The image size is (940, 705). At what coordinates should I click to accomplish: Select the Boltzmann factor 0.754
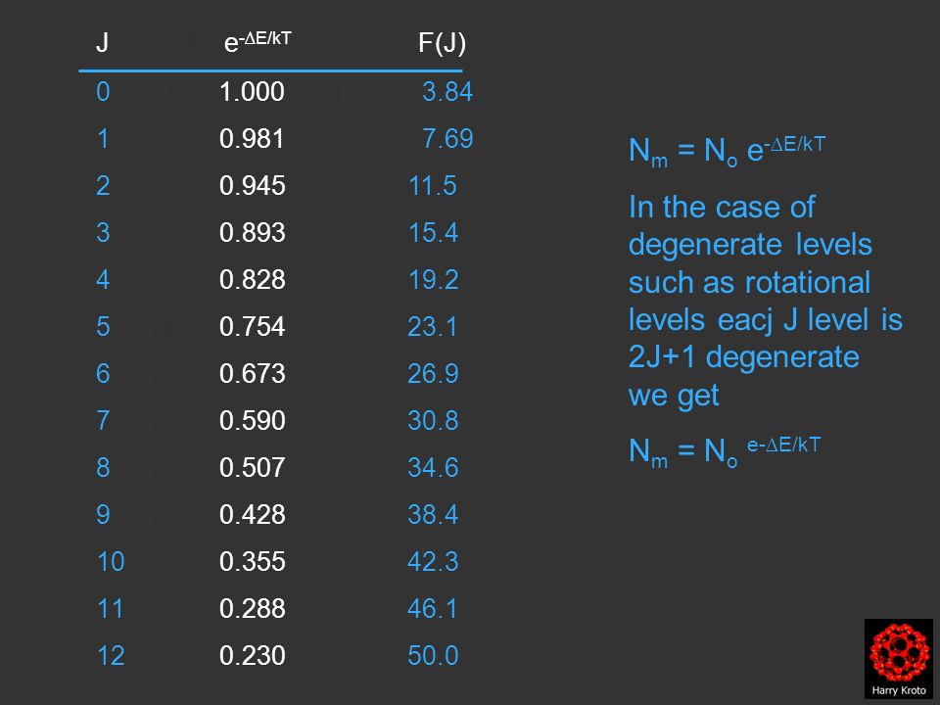[x=252, y=327]
